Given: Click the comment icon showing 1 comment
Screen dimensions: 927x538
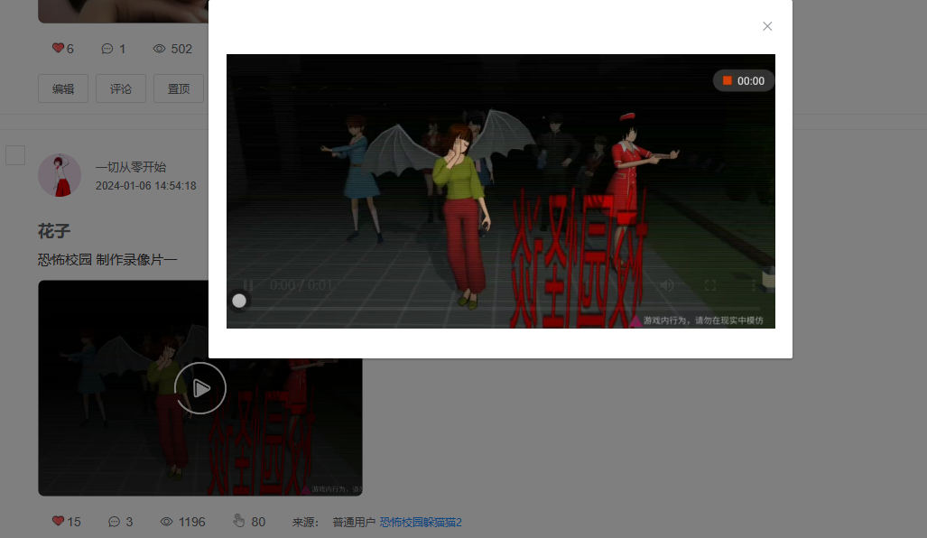Looking at the screenshot, I should click(x=107, y=49).
